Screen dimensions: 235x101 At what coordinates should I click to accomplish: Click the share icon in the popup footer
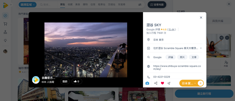(x=156, y=83)
